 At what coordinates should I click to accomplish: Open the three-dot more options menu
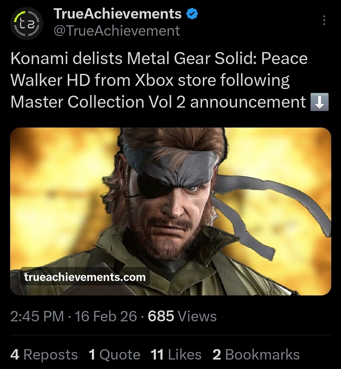[x=324, y=21]
